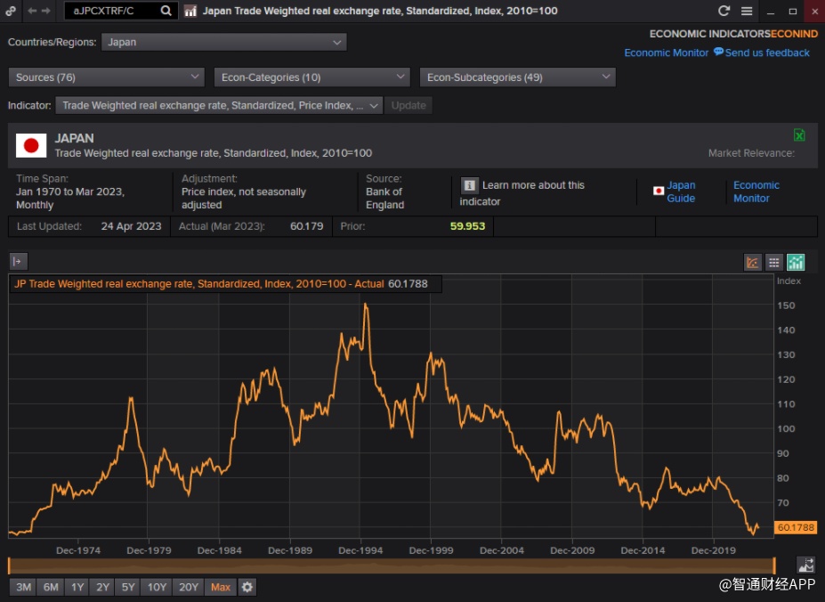The width and height of the screenshot is (825, 602).
Task: Open the Countries/Regions Japan dropdown
Action: pyautogui.click(x=224, y=42)
